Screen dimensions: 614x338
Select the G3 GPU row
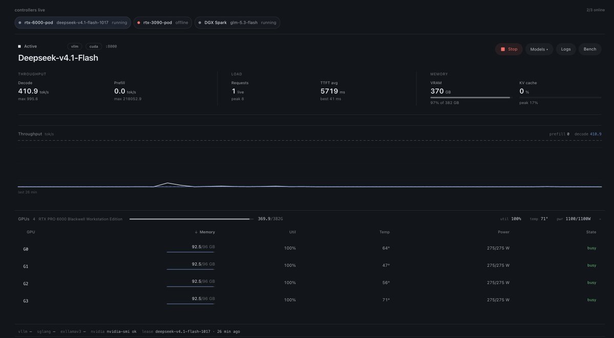(x=309, y=300)
